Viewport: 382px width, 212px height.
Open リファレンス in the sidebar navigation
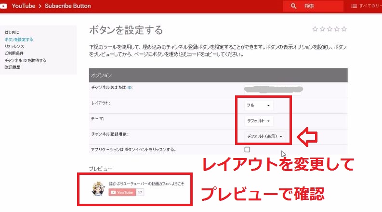14,46
